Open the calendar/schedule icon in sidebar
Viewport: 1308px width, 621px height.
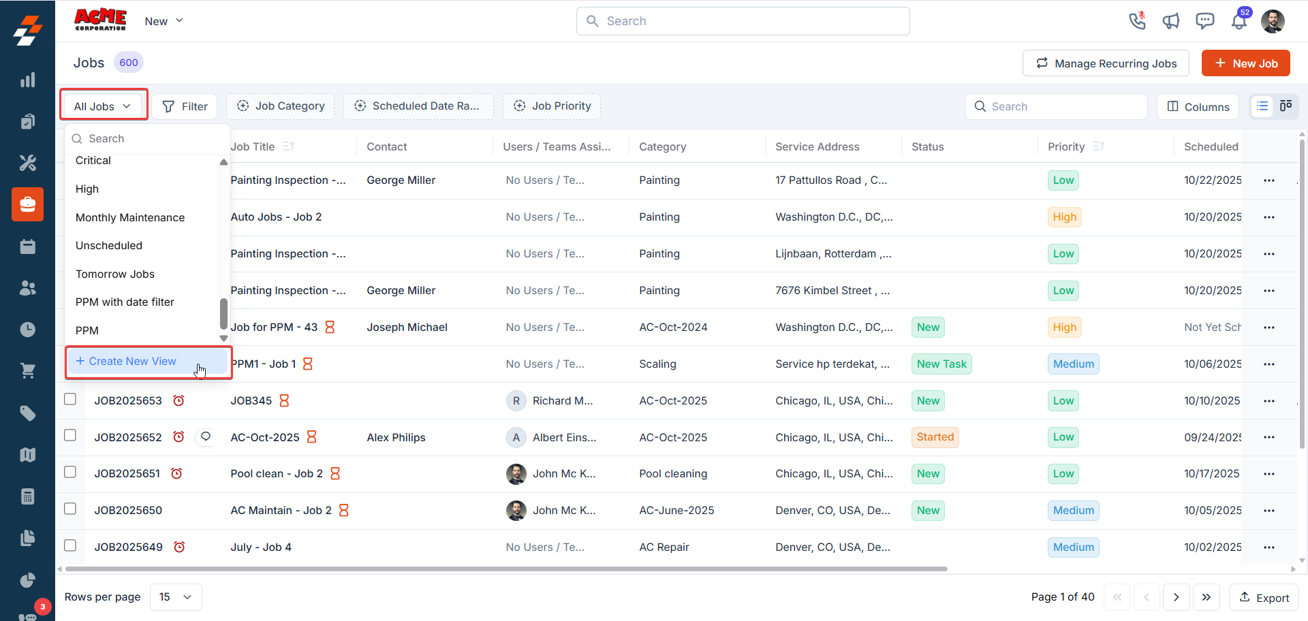click(27, 246)
